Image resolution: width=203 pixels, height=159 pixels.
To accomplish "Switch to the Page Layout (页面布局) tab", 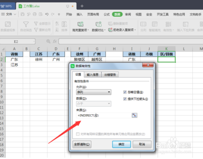I will (93, 14).
